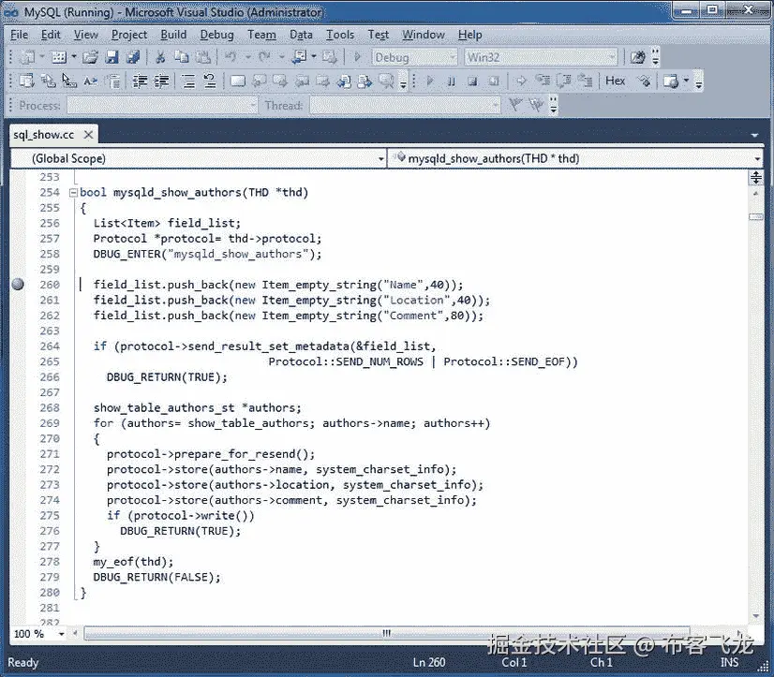Image resolution: width=774 pixels, height=677 pixels.
Task: Open the Edit menu
Action: click(51, 35)
